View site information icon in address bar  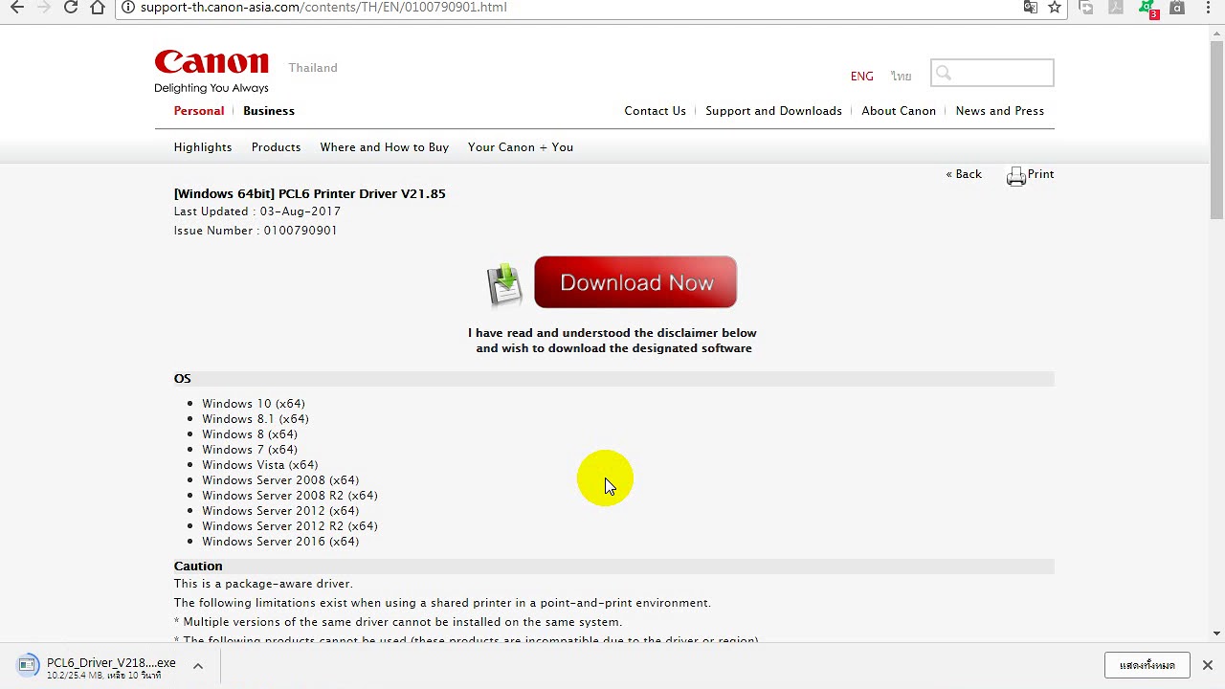tap(128, 7)
